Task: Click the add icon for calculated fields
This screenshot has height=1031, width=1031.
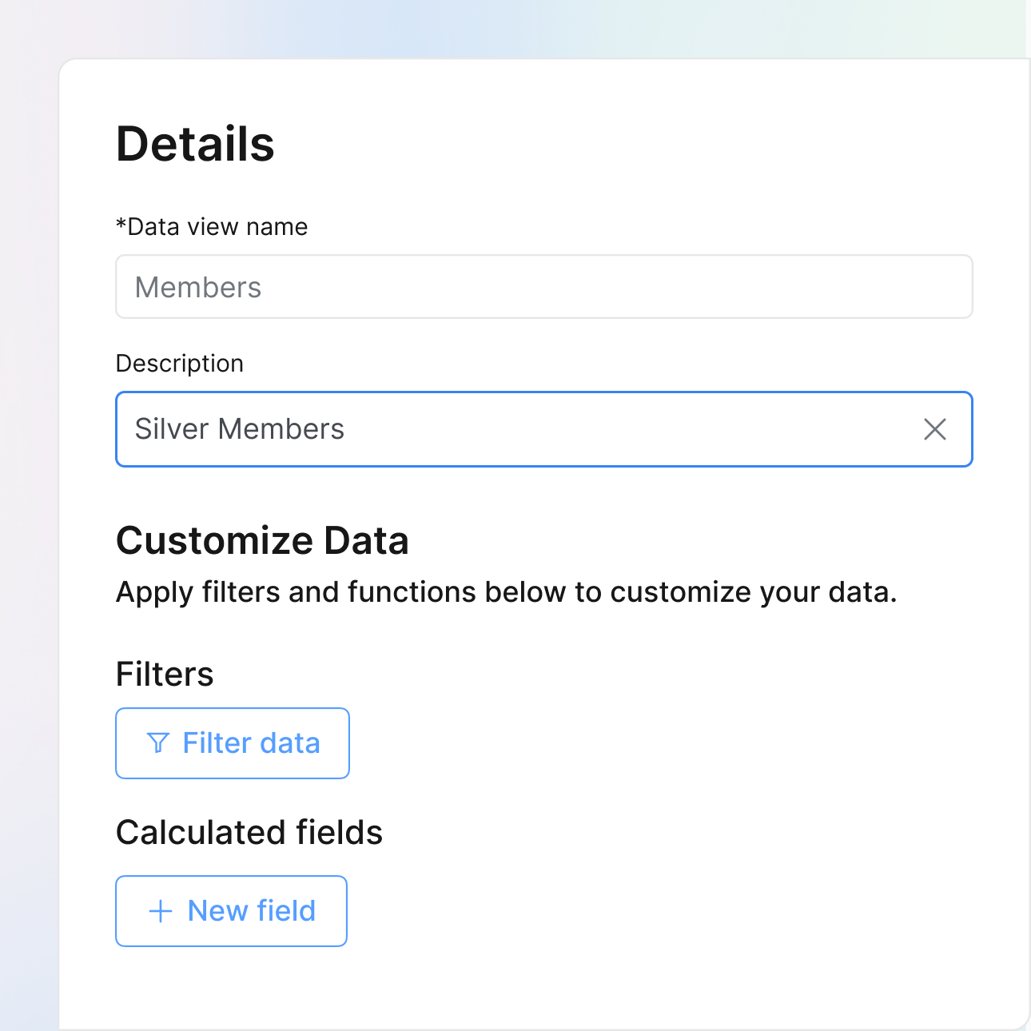Action: click(x=159, y=910)
